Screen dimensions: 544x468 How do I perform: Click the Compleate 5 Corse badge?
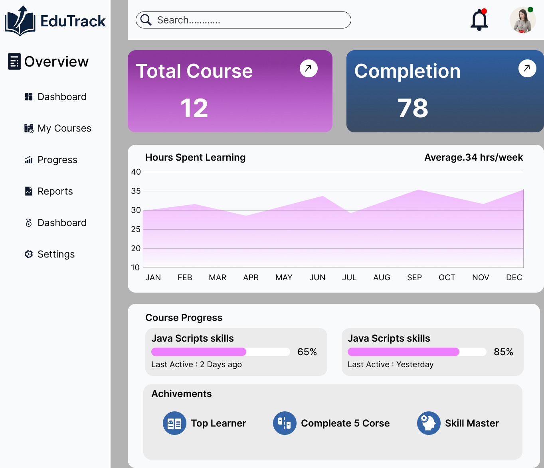[x=285, y=423]
